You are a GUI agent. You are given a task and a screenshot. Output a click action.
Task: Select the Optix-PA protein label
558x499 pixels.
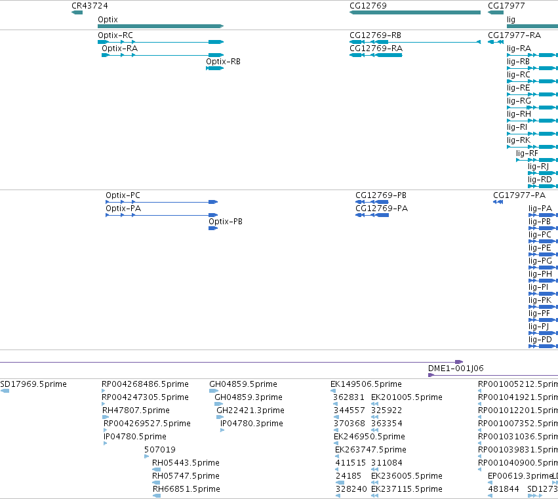click(123, 209)
